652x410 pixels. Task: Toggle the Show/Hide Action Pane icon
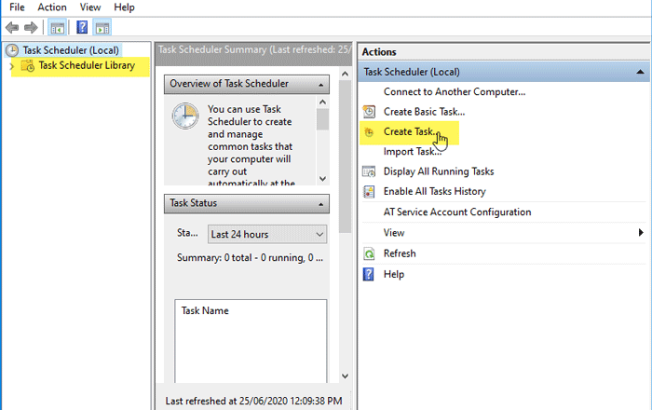coord(102,28)
